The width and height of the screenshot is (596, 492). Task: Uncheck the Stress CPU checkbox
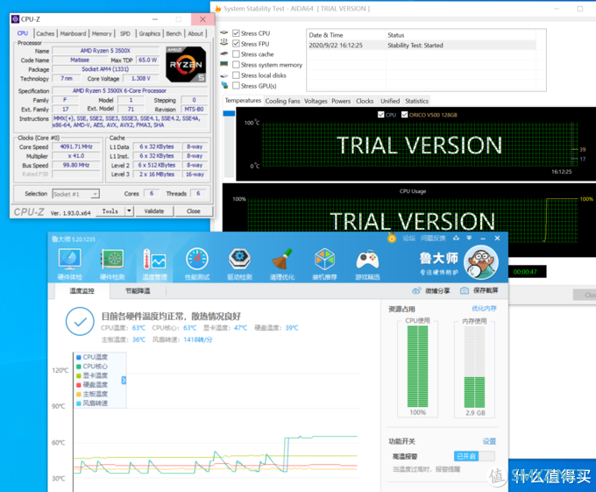click(x=236, y=33)
